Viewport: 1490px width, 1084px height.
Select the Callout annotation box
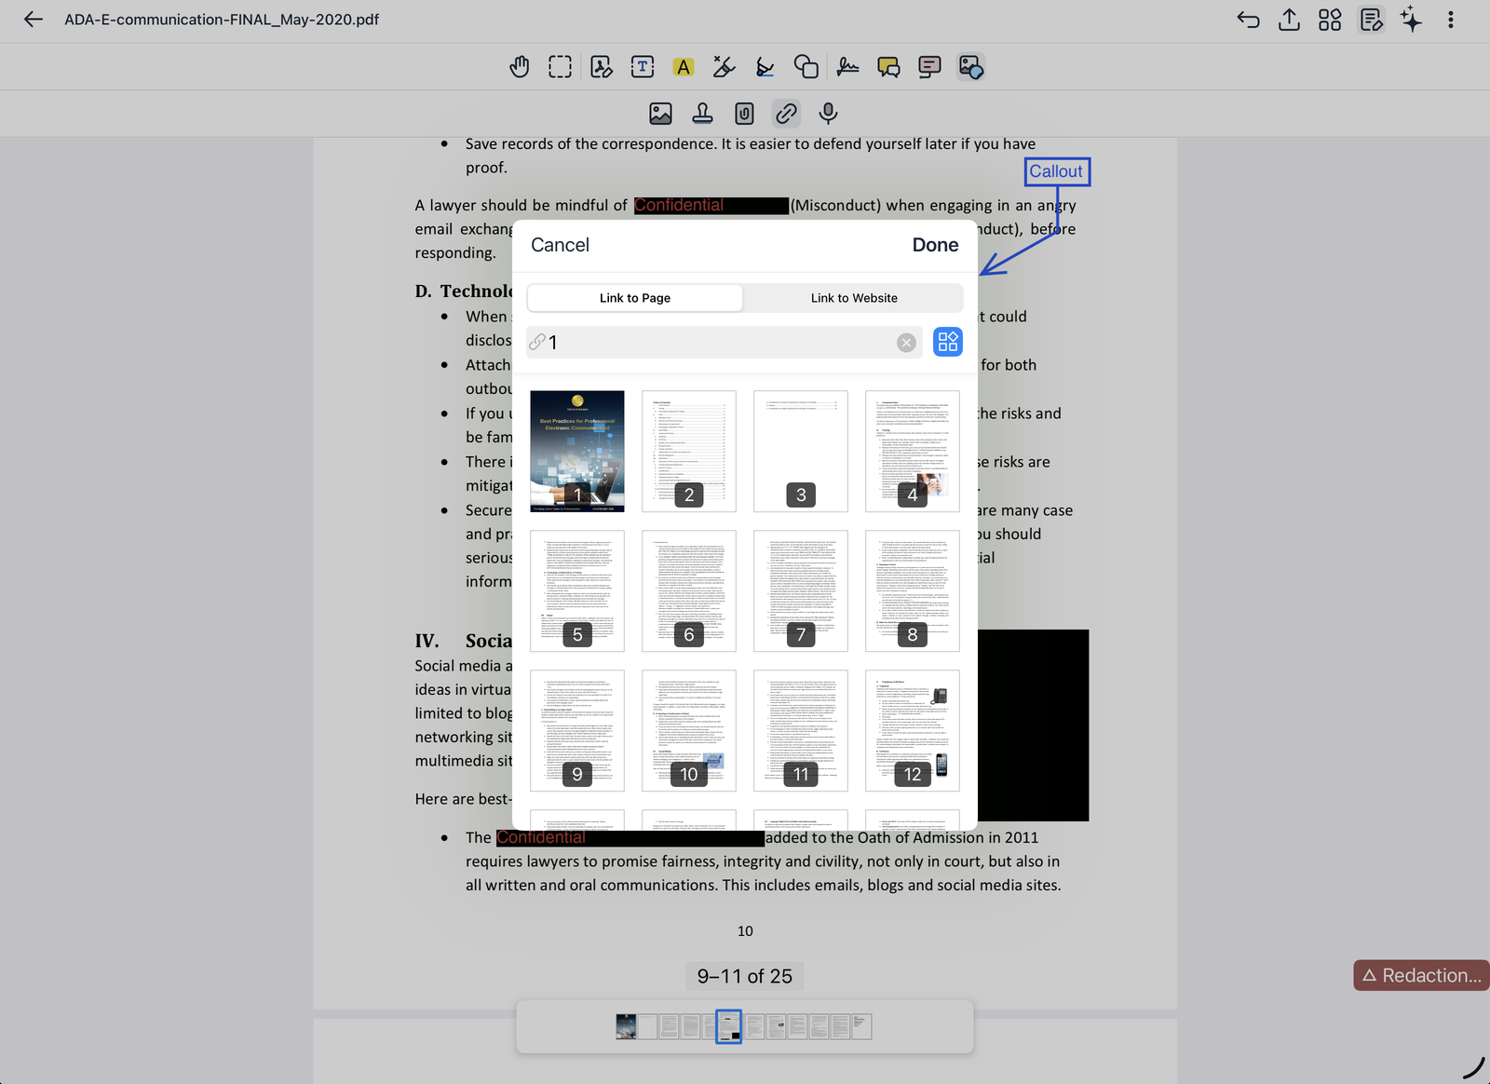1056,171
